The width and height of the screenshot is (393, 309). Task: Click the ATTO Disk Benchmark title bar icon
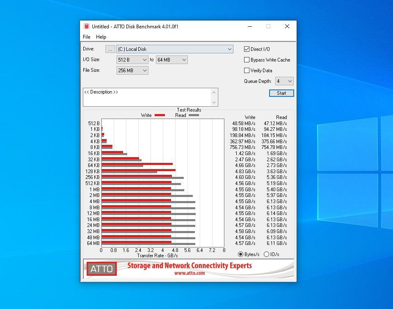click(x=87, y=26)
